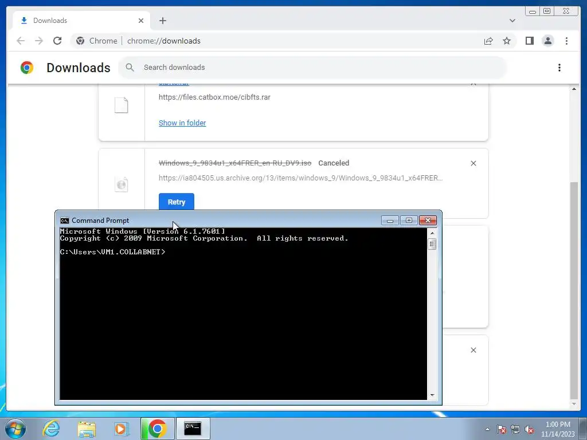587x440 pixels.
Task: Click Show desktop strip beside the clock
Action: coord(583,429)
